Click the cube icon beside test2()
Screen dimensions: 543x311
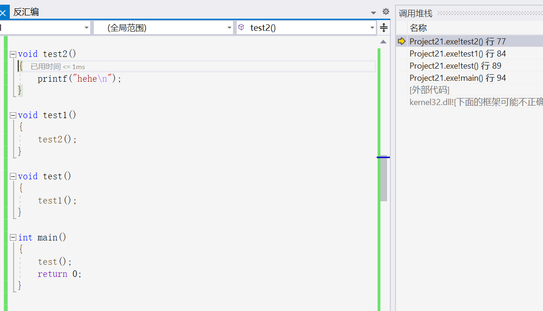241,28
